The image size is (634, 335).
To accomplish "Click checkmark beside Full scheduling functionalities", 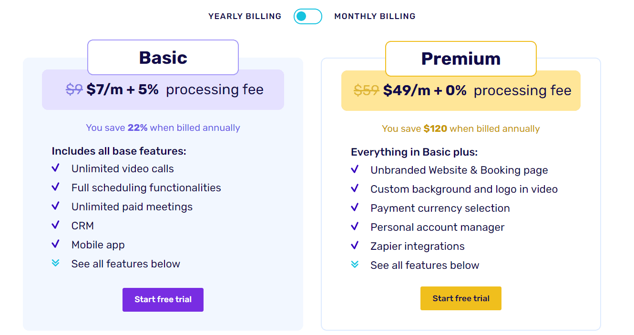I will click(55, 187).
